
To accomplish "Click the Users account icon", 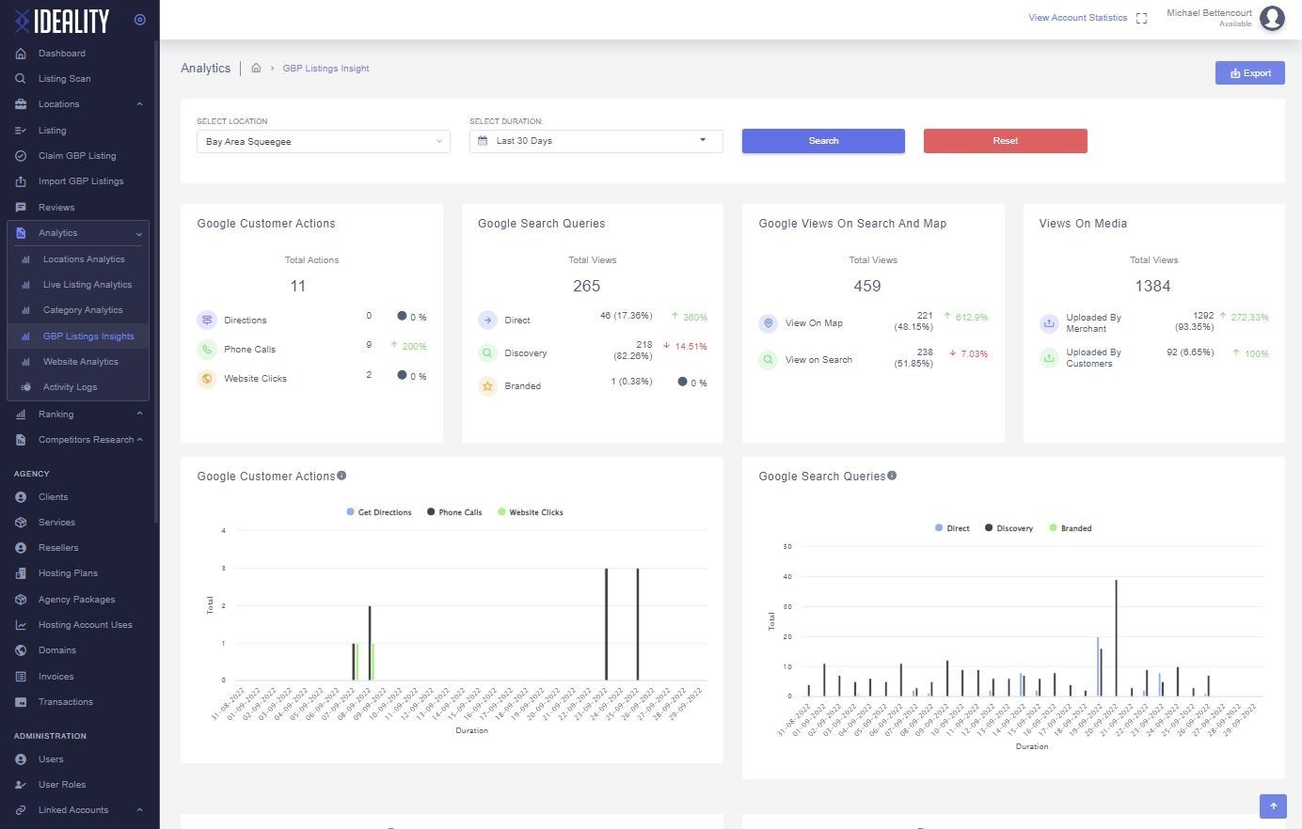I will (x=21, y=759).
